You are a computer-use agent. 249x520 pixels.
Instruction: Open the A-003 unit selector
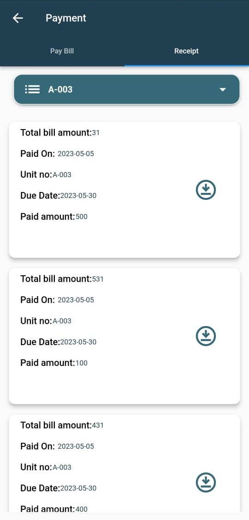point(127,90)
